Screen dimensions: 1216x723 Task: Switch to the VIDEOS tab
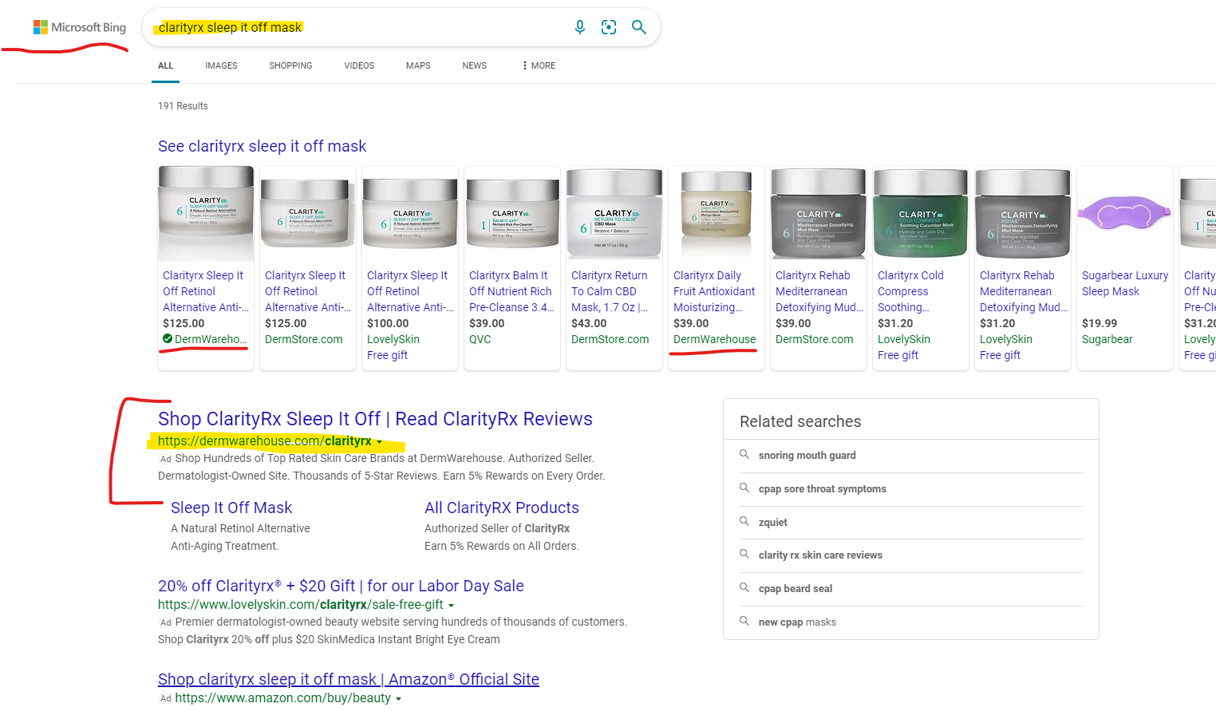[x=359, y=65]
